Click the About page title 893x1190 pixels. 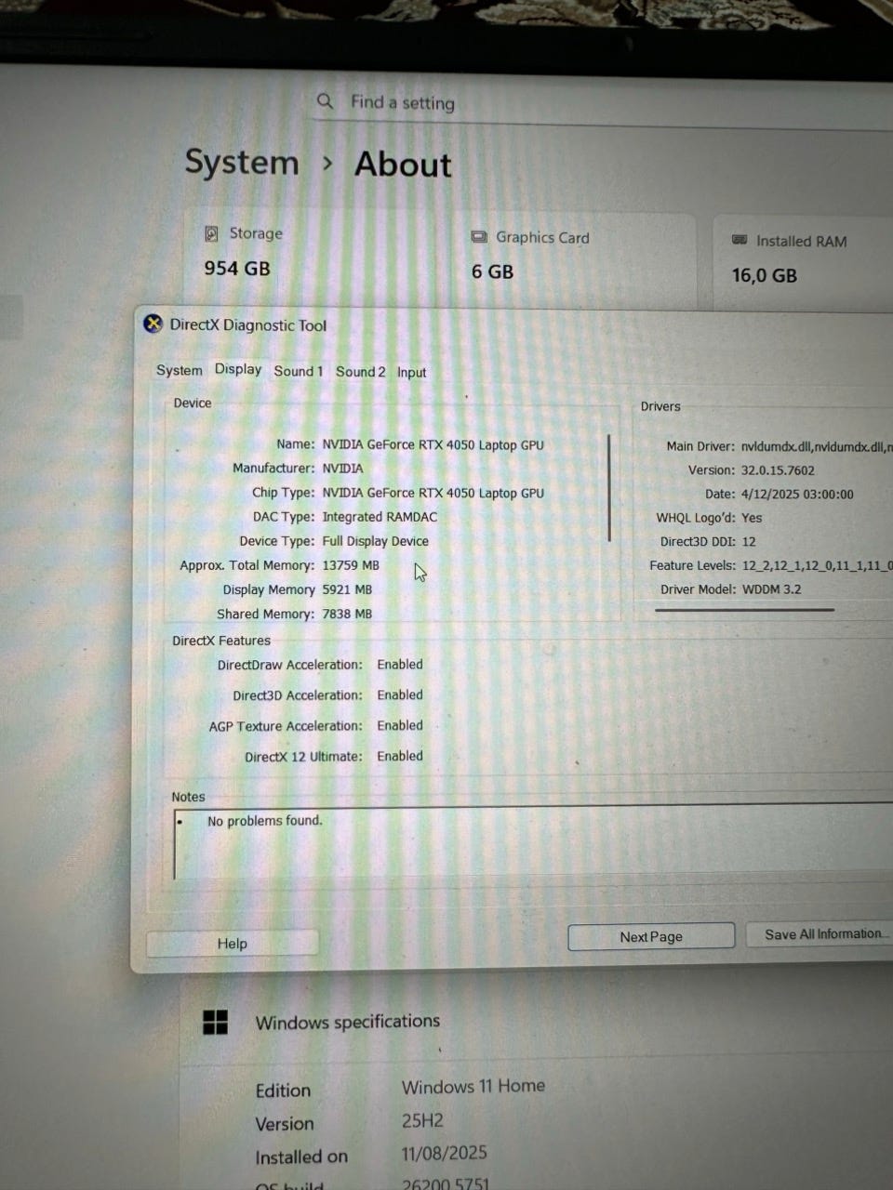point(403,165)
